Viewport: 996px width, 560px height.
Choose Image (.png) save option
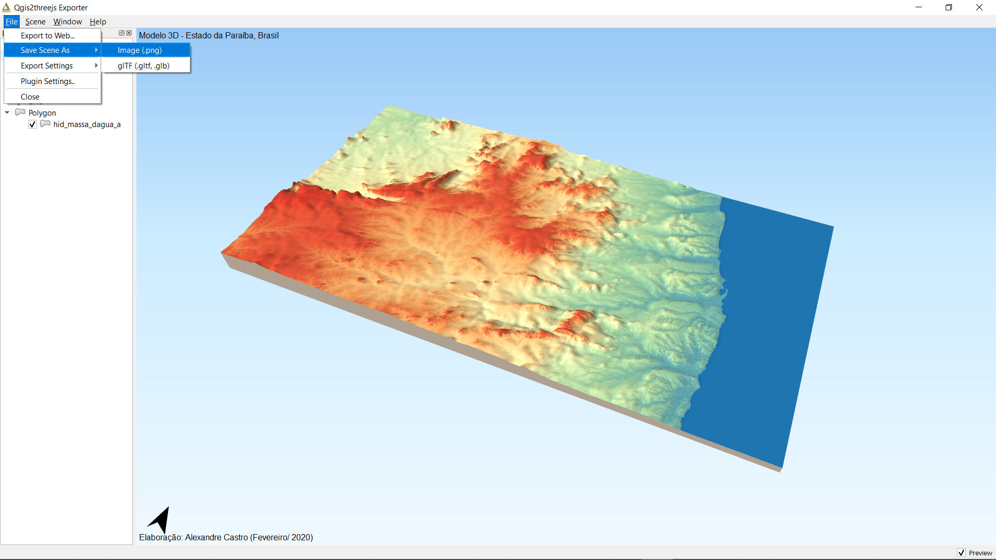[140, 50]
